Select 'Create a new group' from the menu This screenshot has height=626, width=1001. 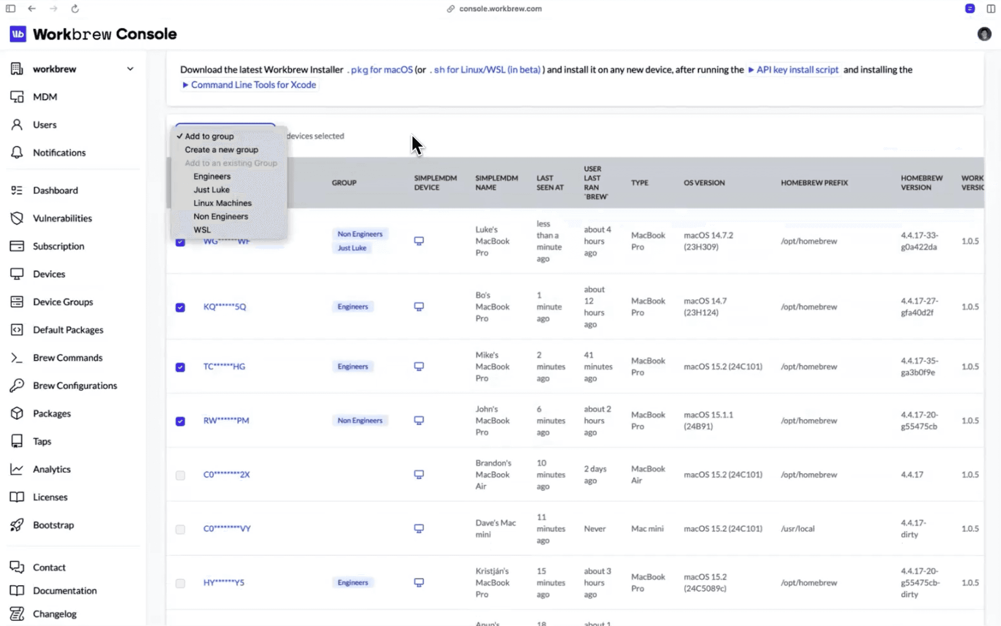221,149
